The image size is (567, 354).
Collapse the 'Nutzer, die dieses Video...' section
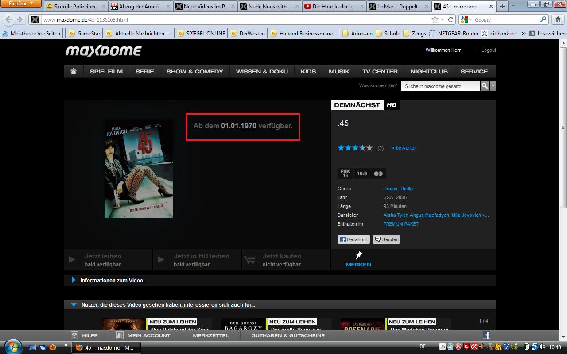280,304
